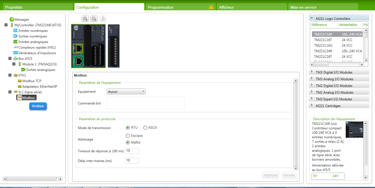Click the Messages green checkmark icon
The height and width of the screenshot is (188, 375).
click(12, 20)
